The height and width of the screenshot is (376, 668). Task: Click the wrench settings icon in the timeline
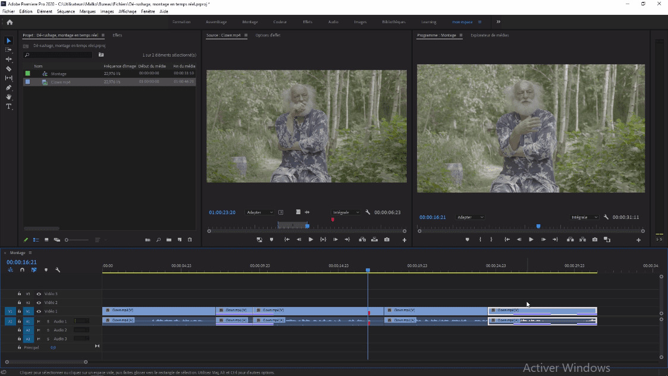58,270
